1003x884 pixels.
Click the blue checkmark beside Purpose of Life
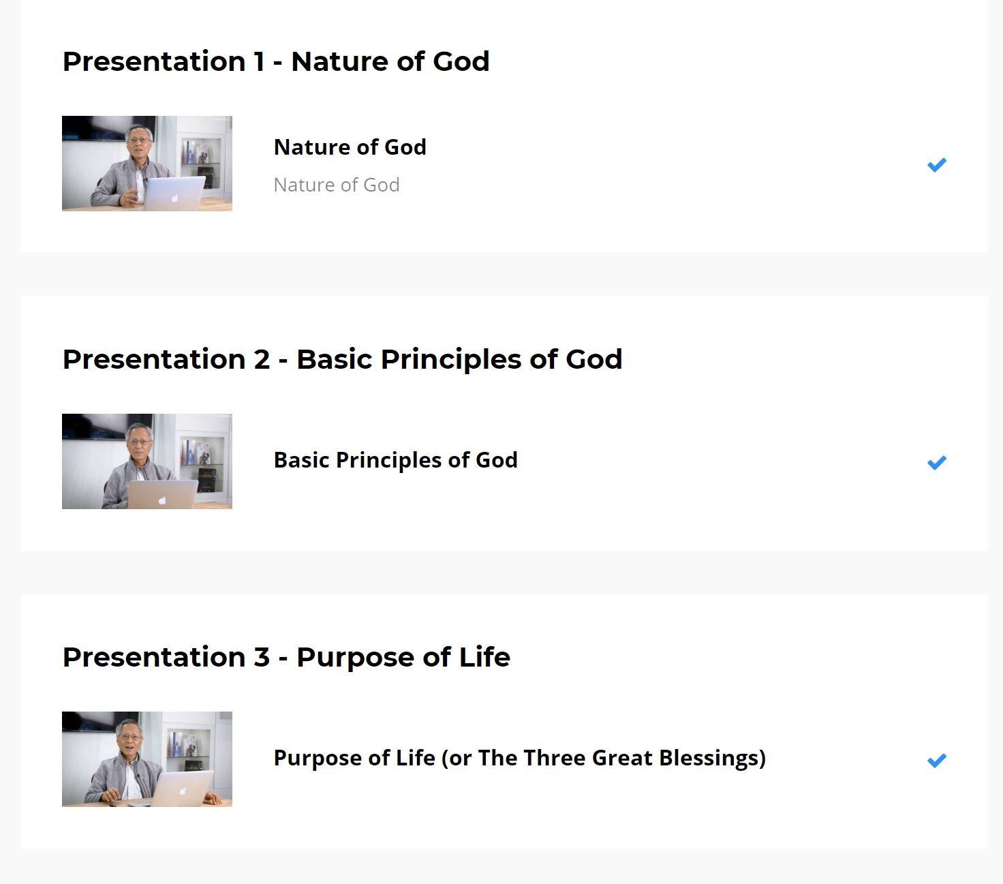tap(937, 760)
